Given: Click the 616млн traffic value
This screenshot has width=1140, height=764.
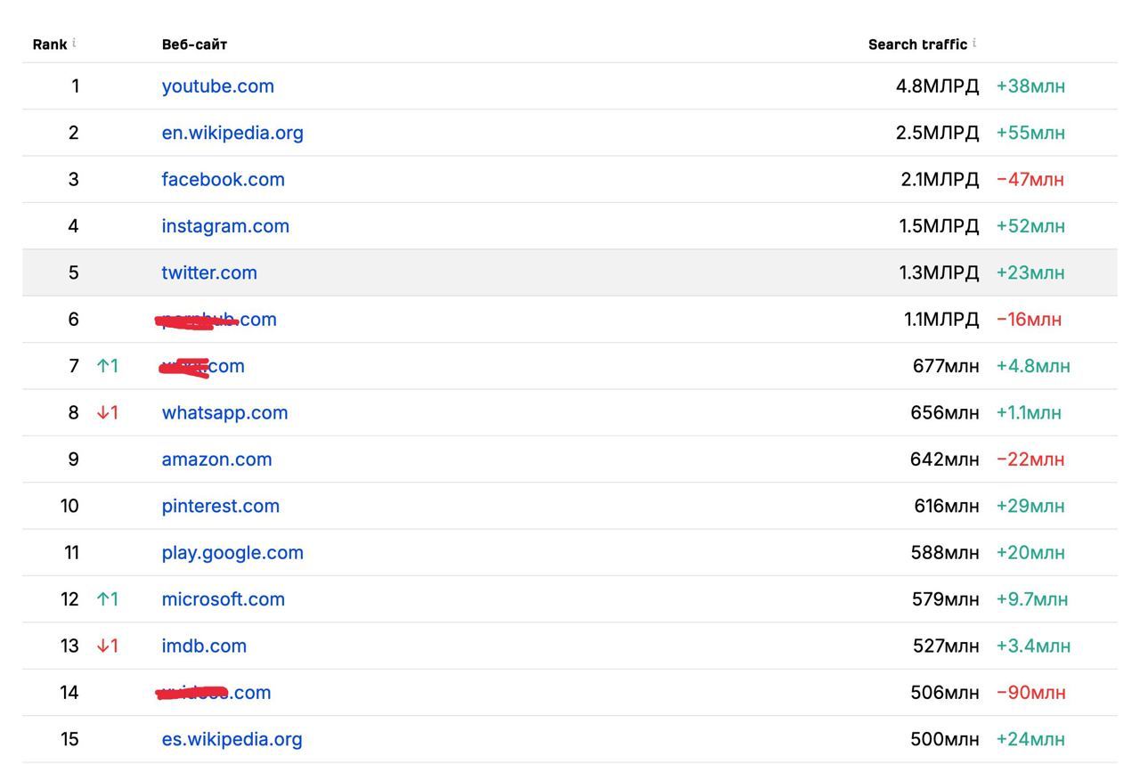Looking at the screenshot, I should 946,506.
